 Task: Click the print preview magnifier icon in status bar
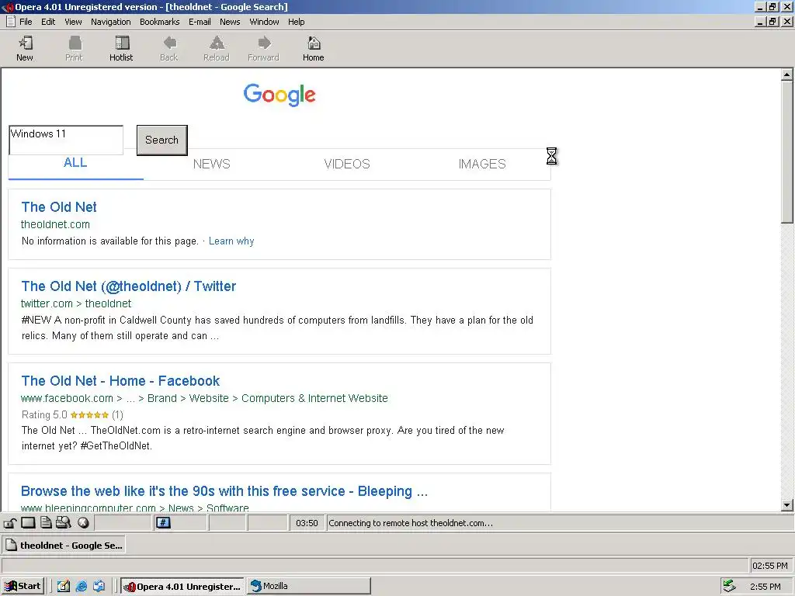(x=64, y=522)
